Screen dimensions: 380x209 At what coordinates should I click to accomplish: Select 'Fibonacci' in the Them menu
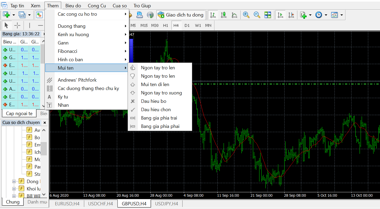pos(87,51)
